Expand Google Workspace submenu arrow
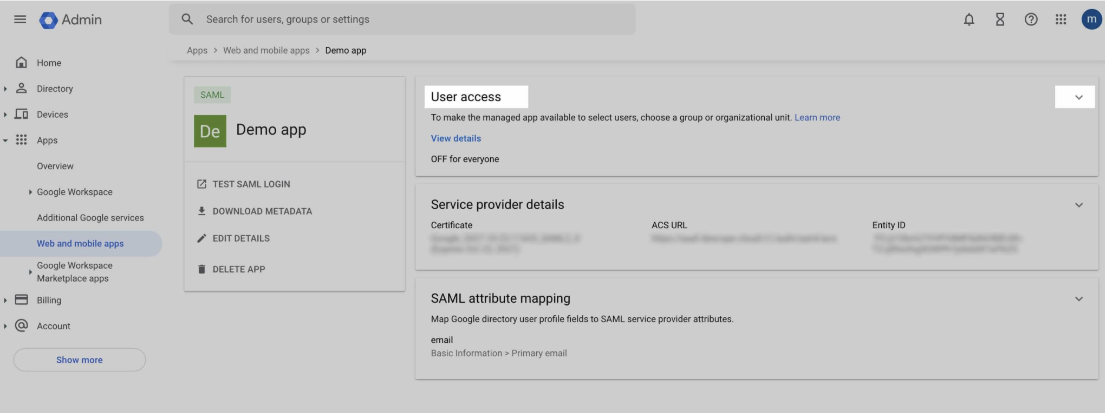This screenshot has height=413, width=1106. [x=30, y=192]
